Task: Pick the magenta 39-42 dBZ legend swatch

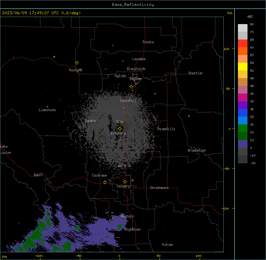Action: tap(243, 97)
